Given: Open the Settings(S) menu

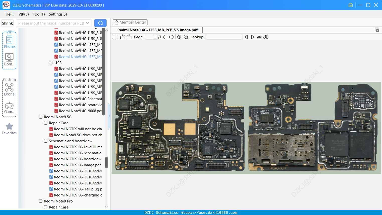Looking at the screenshot, I should 58,14.
